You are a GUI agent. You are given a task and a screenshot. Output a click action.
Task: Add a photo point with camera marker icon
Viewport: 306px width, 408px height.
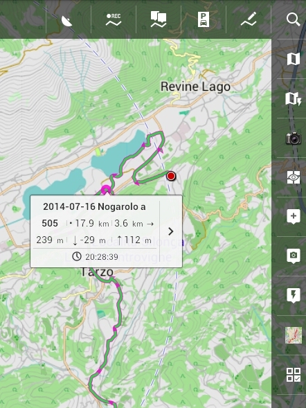(x=294, y=256)
